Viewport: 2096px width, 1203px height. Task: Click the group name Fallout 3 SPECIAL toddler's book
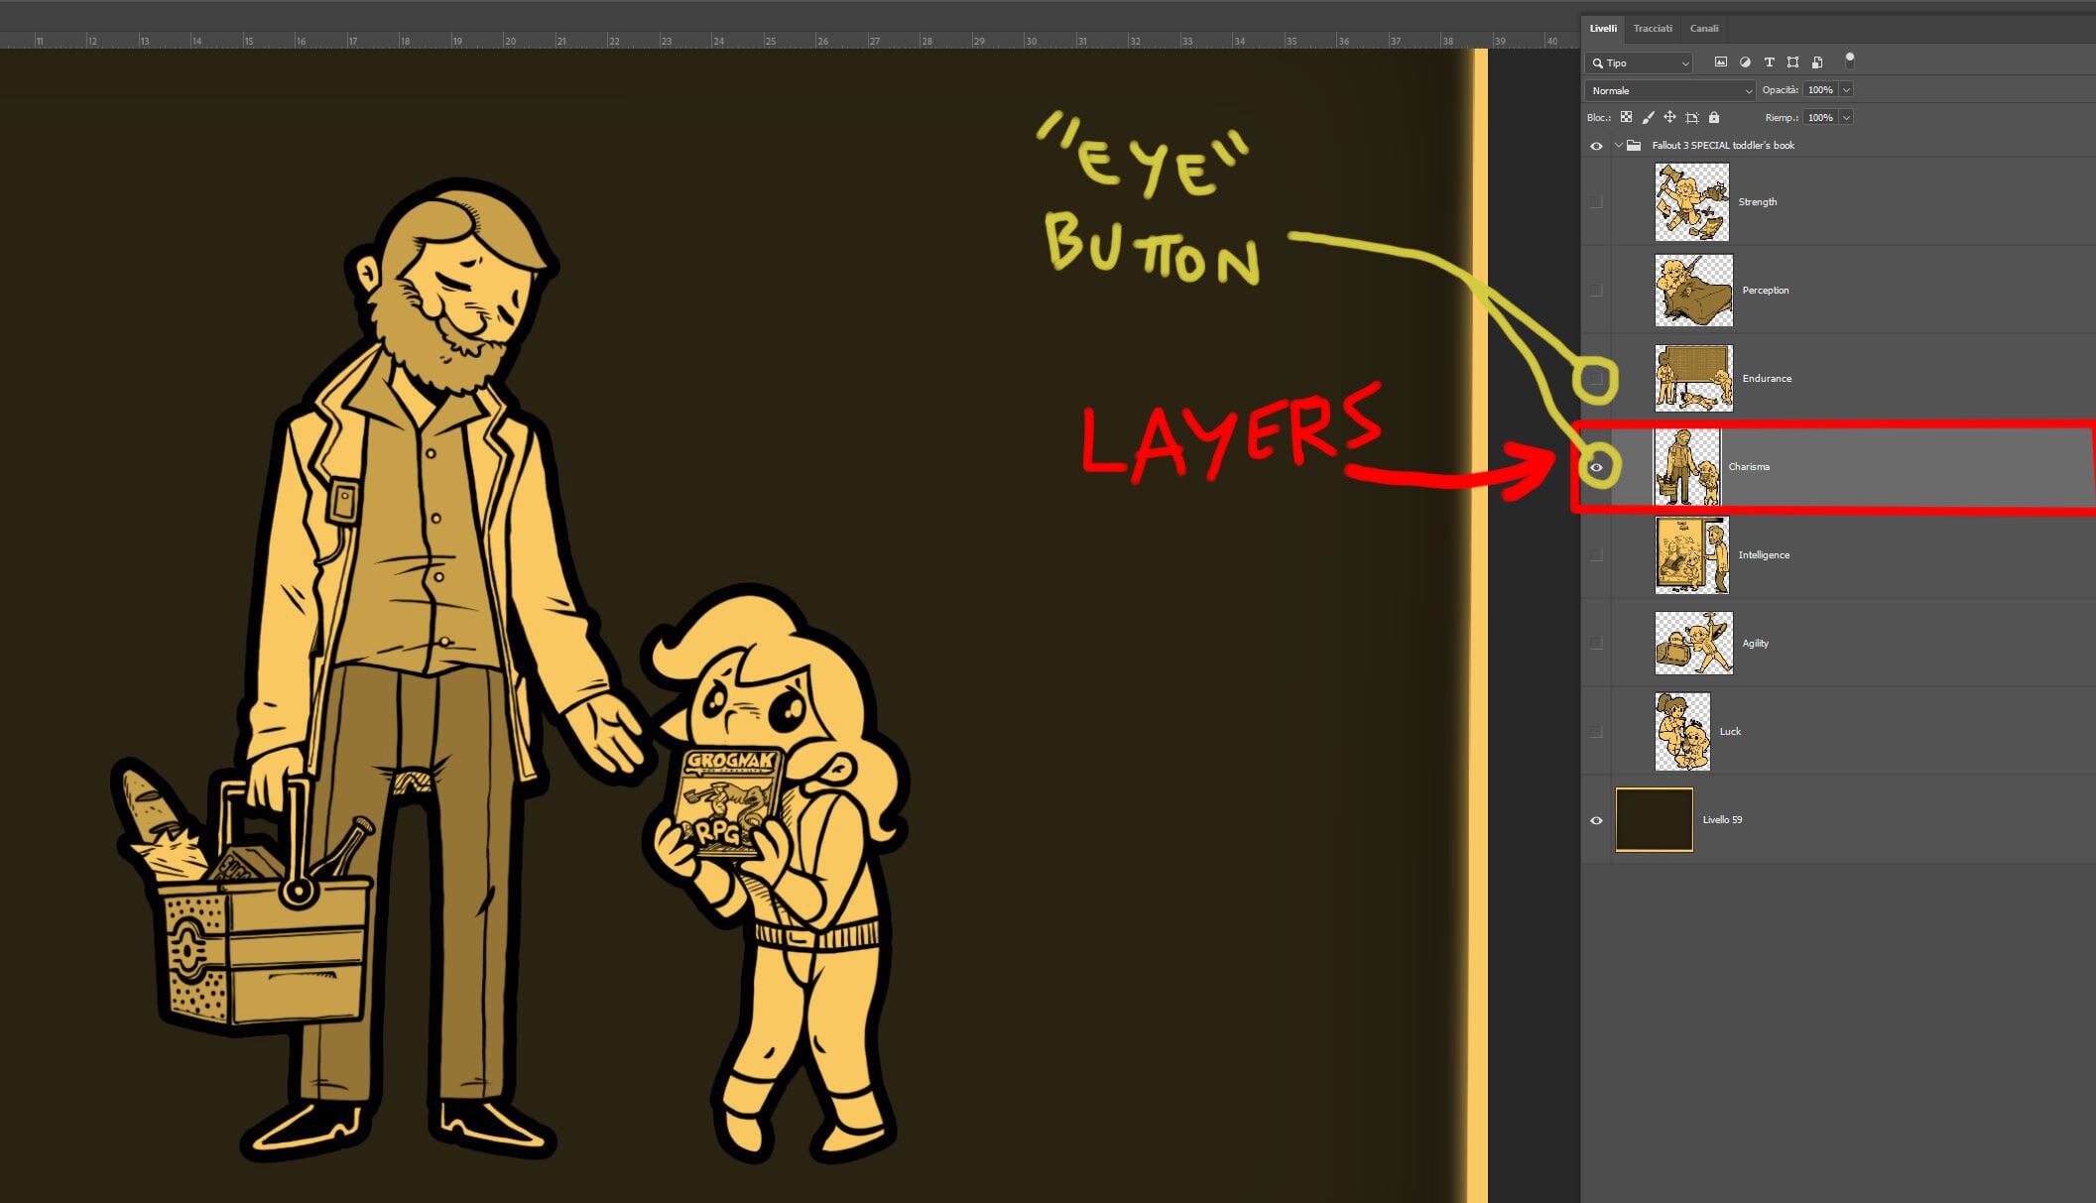pos(1723,146)
